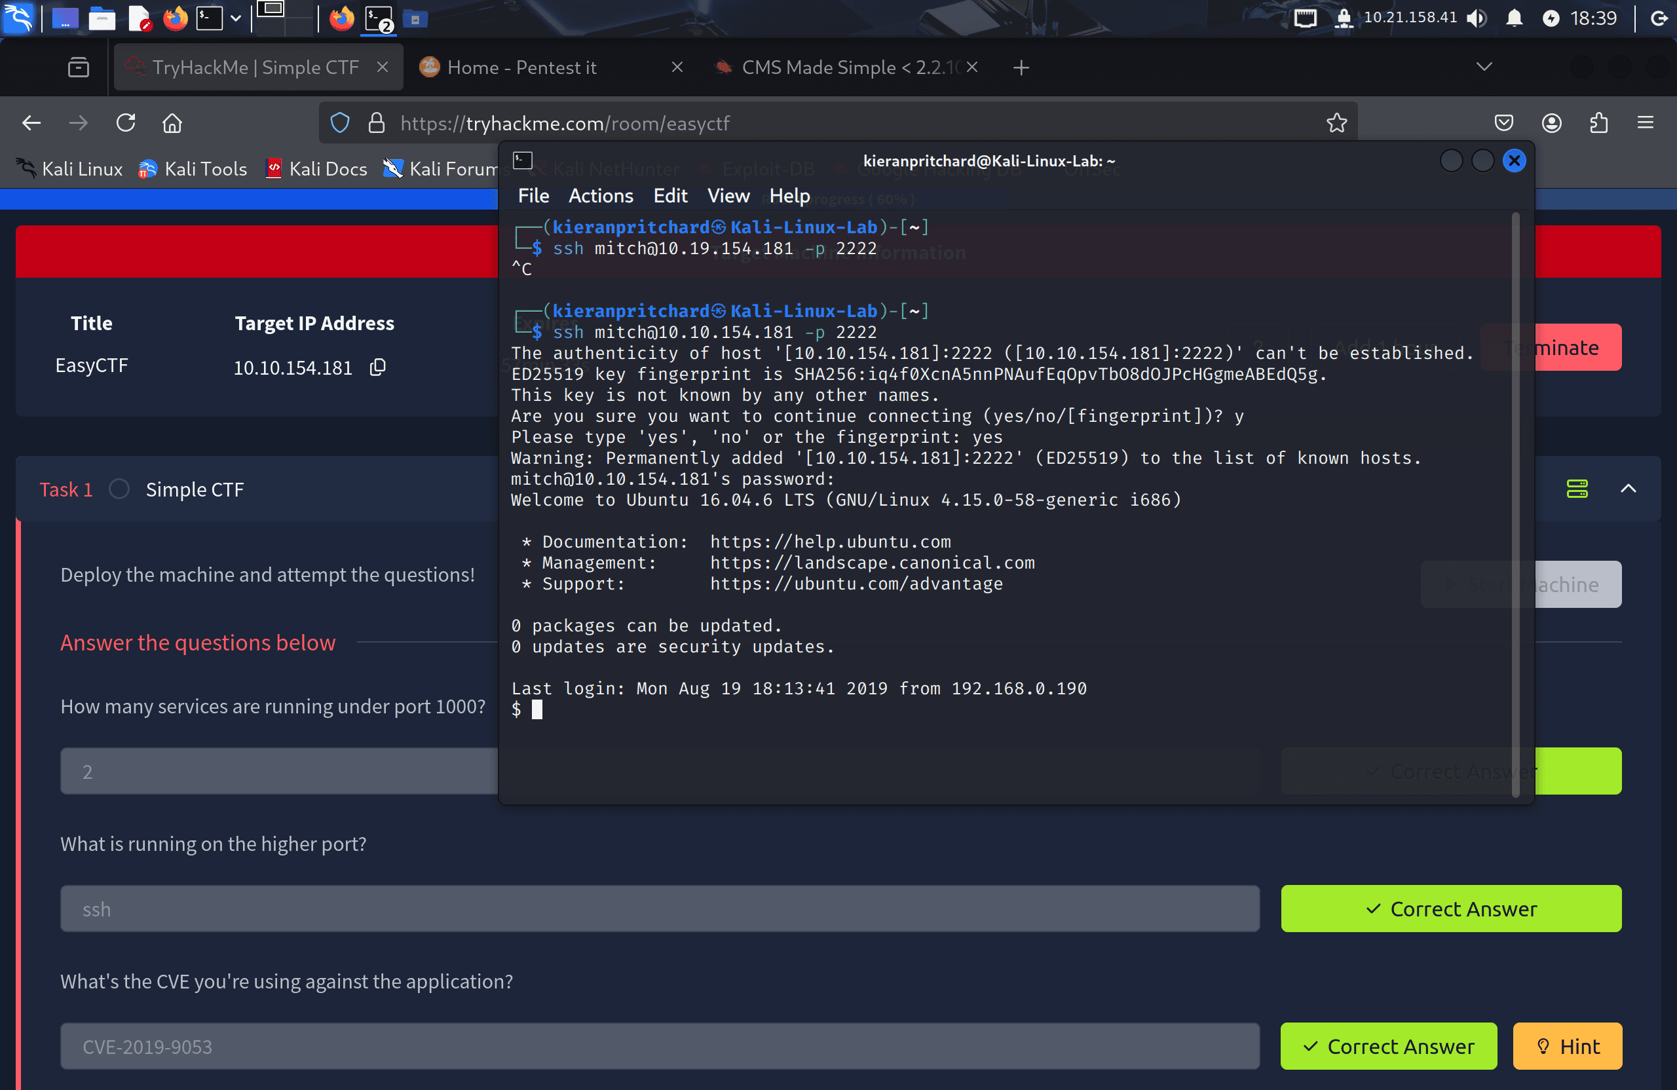This screenshot has width=1677, height=1090.
Task: Open the terminal View menu
Action: coord(728,196)
